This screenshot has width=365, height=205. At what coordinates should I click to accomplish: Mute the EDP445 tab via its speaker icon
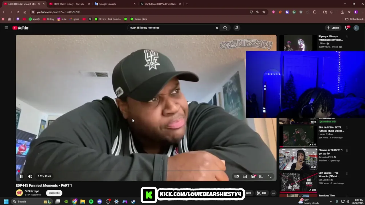click(39, 4)
